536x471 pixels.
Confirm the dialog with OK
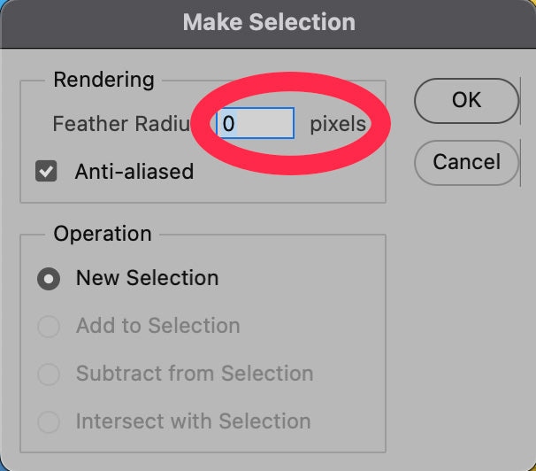[x=466, y=100]
